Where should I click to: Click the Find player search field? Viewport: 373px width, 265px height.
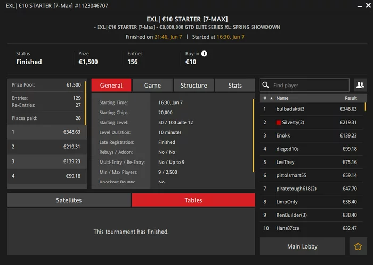[304, 85]
